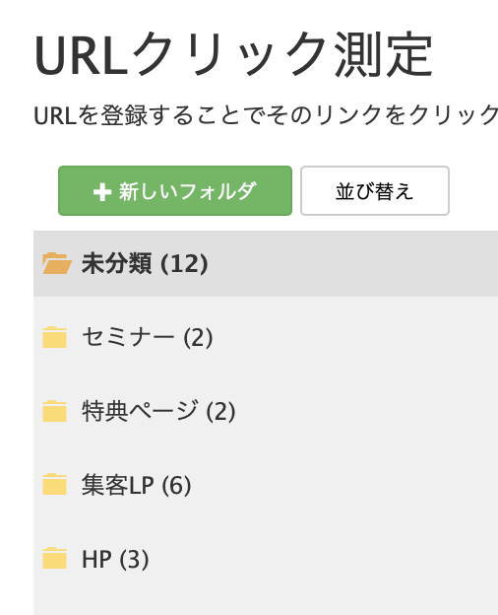Click the (2) count beside セミナー
Image resolution: width=498 pixels, height=615 pixels.
(x=198, y=338)
